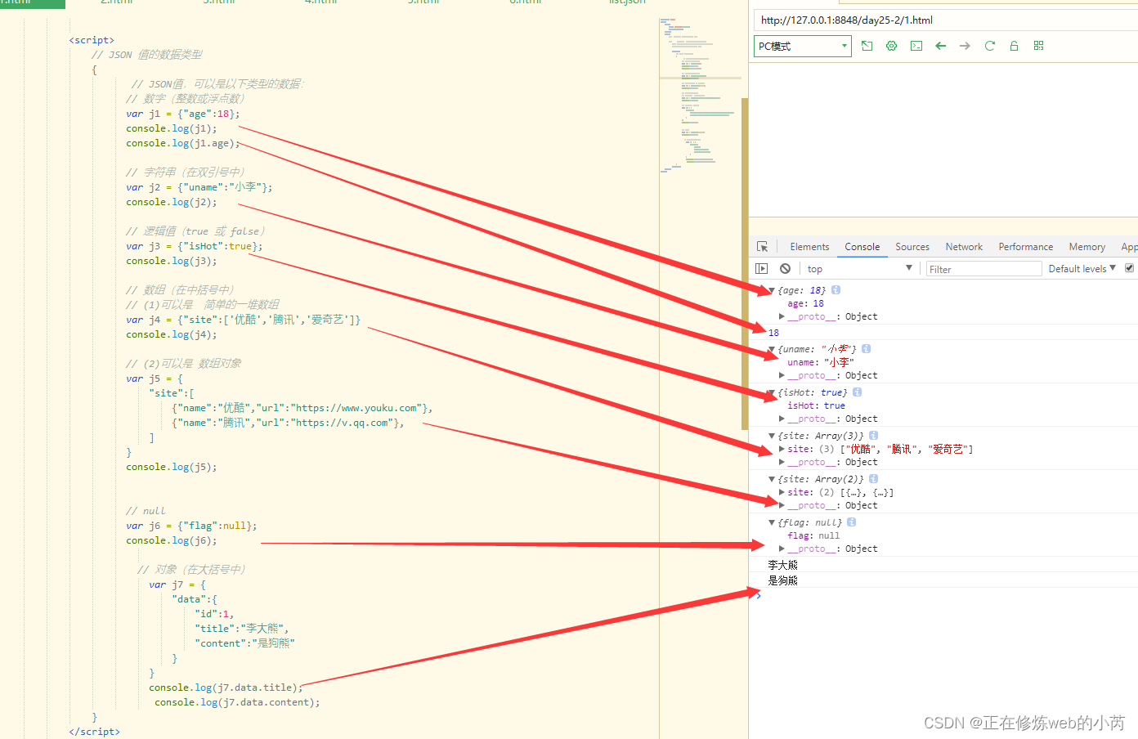Expand __proto__ under isHot: true
The height and width of the screenshot is (739, 1138).
[x=782, y=419]
